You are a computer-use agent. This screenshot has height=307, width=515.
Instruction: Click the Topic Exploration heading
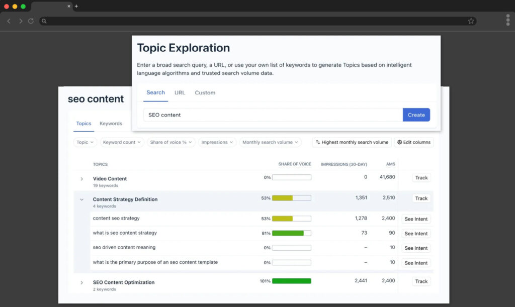(183, 48)
